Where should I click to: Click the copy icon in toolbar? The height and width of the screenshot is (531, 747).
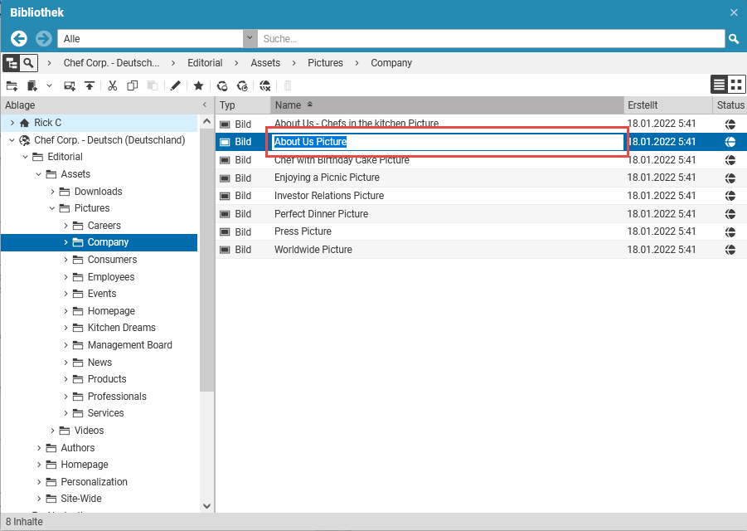132,85
